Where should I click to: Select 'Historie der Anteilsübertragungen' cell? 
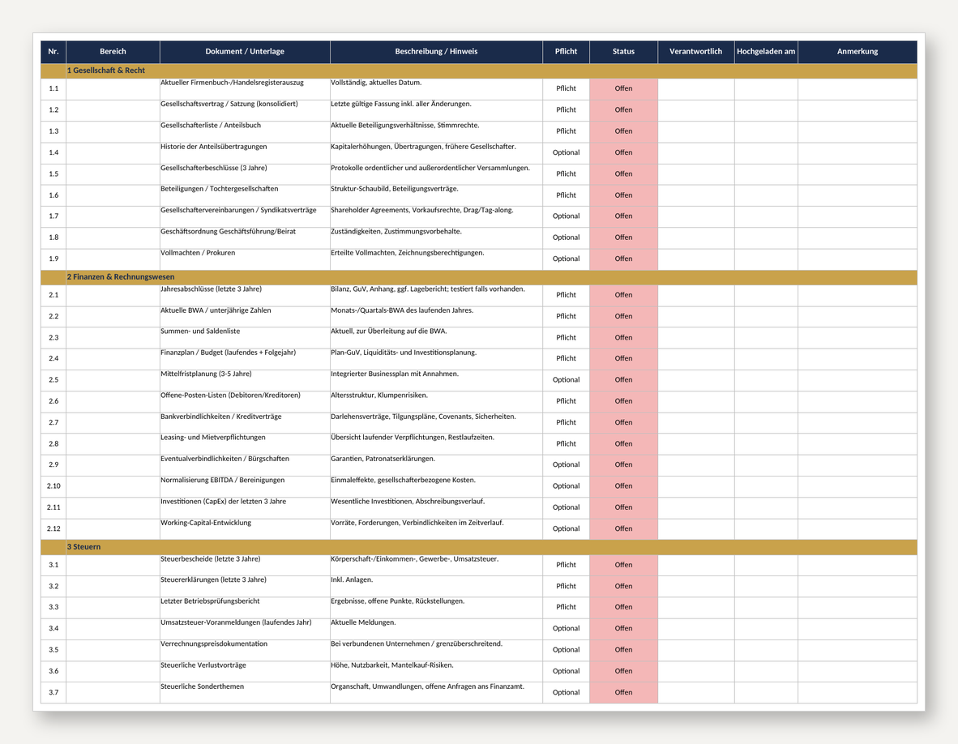245,153
